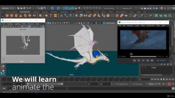Switch to the Sculpting shelf tab
Viewport: 175px width, 98px height.
[36, 12]
